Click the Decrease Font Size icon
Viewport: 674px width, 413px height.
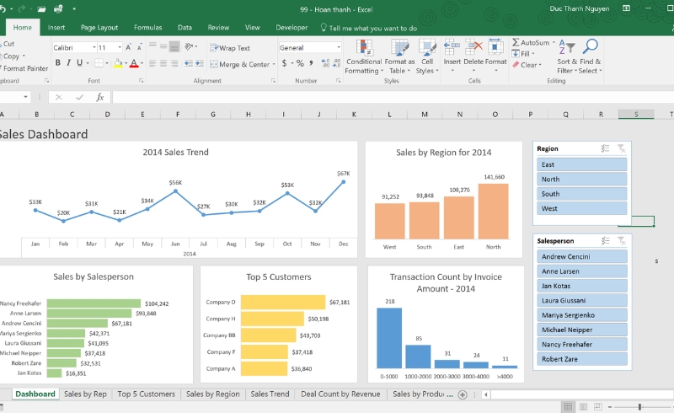(x=139, y=47)
